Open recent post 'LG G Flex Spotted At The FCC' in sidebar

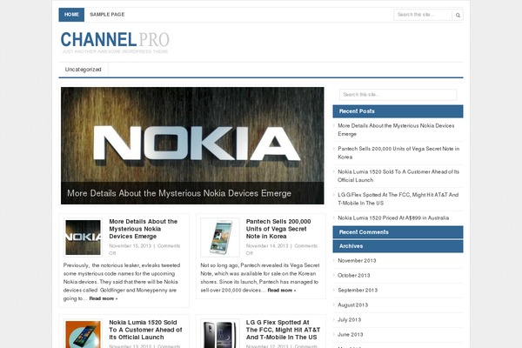398,199
